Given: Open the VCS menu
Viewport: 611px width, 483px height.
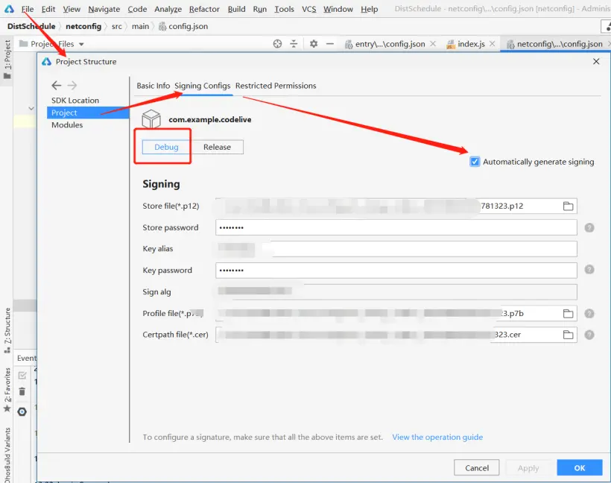Looking at the screenshot, I should (309, 9).
